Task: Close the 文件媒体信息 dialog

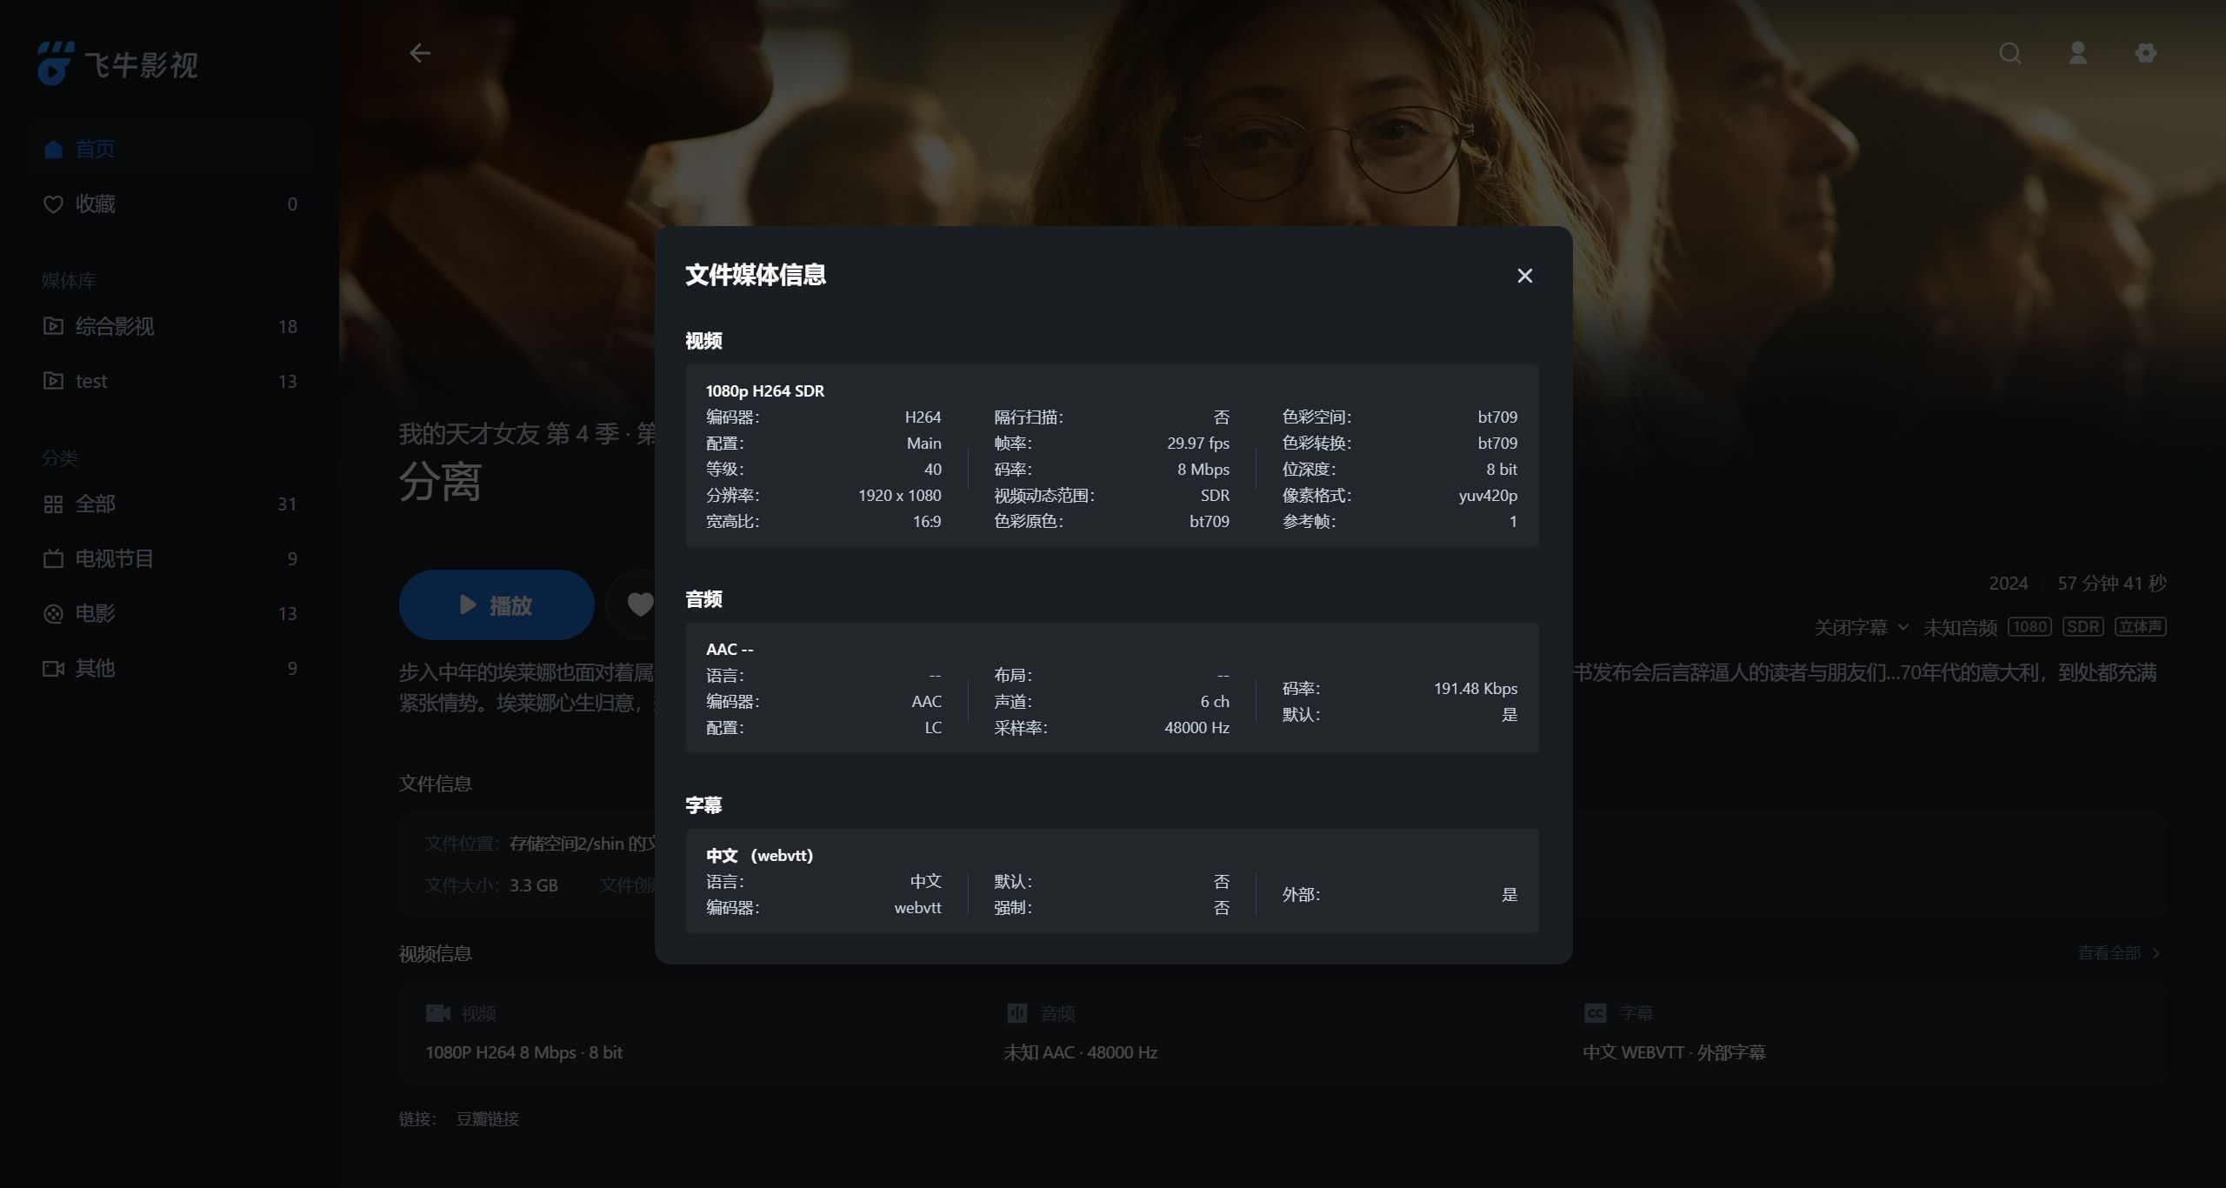Action: coord(1524,276)
